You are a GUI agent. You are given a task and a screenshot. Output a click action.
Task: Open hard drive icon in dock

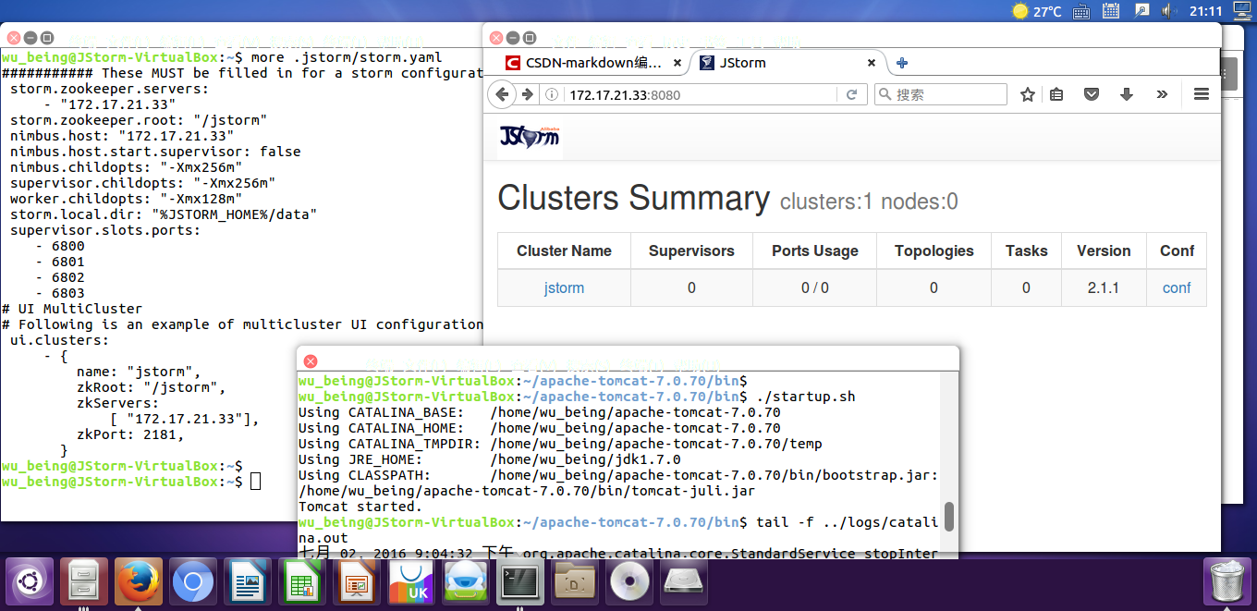click(684, 581)
